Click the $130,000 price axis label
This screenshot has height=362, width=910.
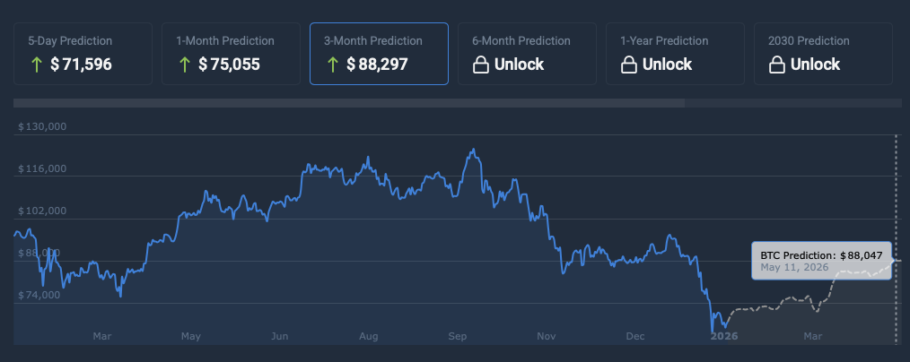pyautogui.click(x=42, y=126)
